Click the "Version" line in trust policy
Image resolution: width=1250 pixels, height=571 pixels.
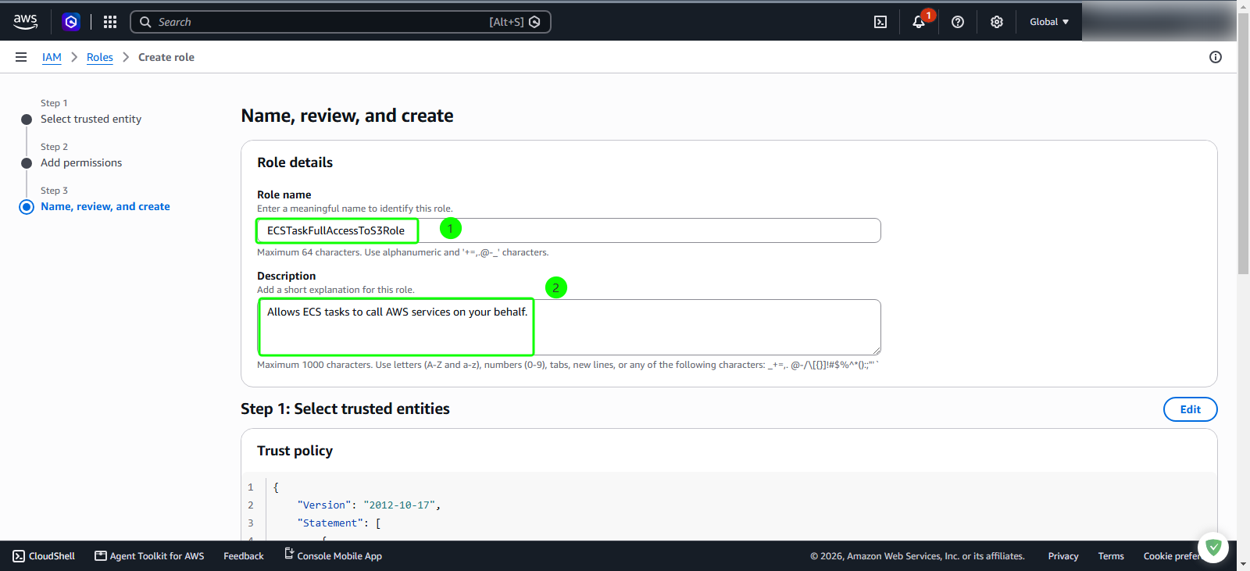click(x=369, y=505)
